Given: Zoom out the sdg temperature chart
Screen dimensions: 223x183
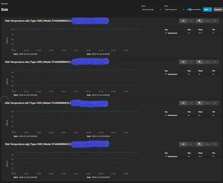Looking at the screenshot, I should point(200,144).
